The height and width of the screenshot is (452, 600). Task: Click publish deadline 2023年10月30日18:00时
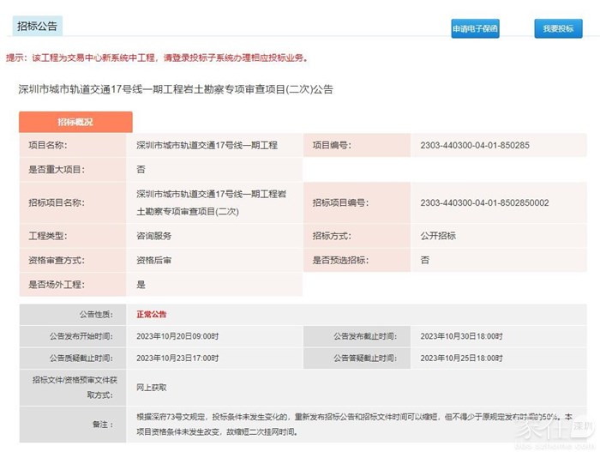pyautogui.click(x=461, y=336)
